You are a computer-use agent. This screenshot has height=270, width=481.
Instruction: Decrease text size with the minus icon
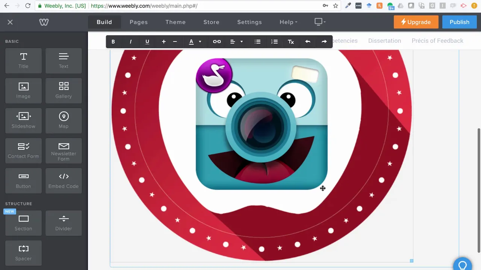[175, 42]
